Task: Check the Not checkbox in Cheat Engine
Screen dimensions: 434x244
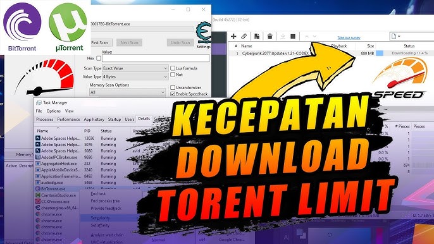Action: (173, 75)
